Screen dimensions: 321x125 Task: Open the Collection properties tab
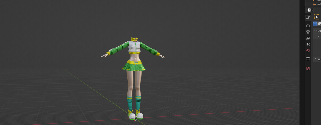click(x=308, y=59)
